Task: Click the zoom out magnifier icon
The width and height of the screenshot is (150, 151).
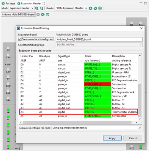Action: (41, 8)
